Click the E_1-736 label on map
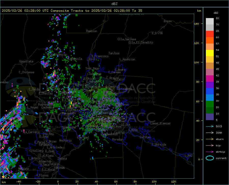The width and height of the screenshot is (229, 185). pos(157,33)
